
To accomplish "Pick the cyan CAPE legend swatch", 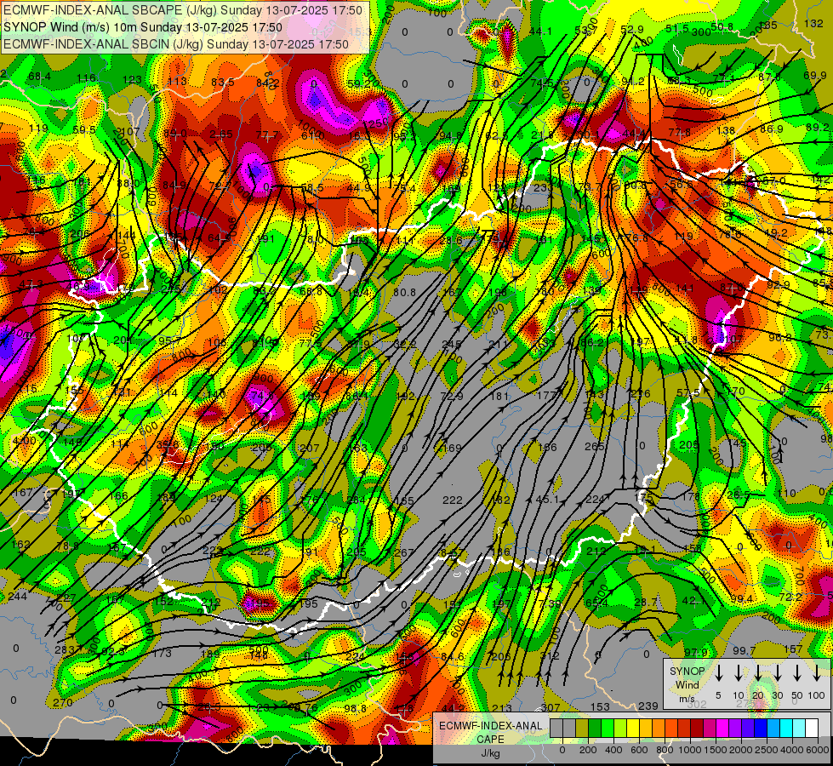I will pos(785,729).
